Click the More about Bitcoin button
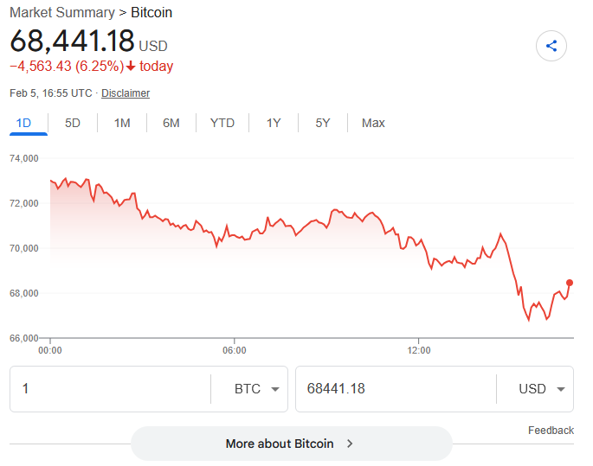This screenshot has height=466, width=593. (292, 444)
